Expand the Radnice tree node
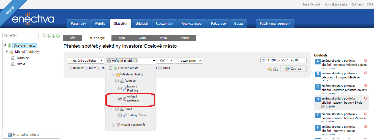This screenshot has height=139, width=374. click(8, 58)
